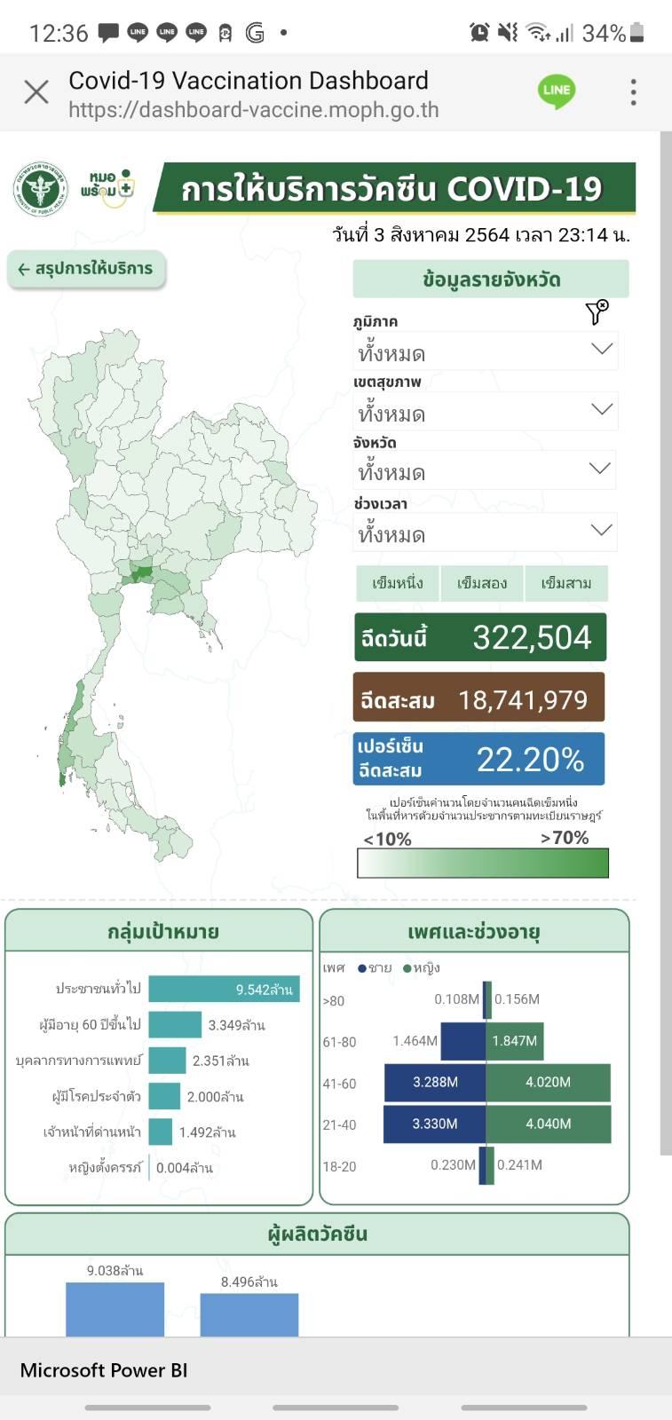This screenshot has width=672, height=1420.
Task: Click the Ministry of Public Health logo
Action: (x=40, y=189)
